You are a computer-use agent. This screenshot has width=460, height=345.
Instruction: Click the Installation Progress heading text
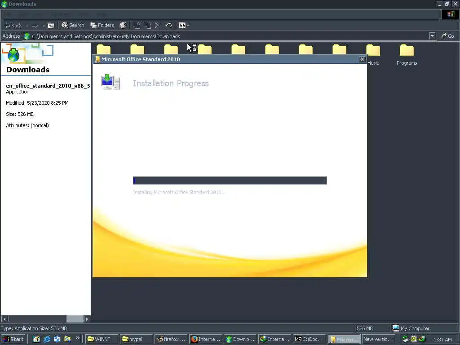[171, 84]
